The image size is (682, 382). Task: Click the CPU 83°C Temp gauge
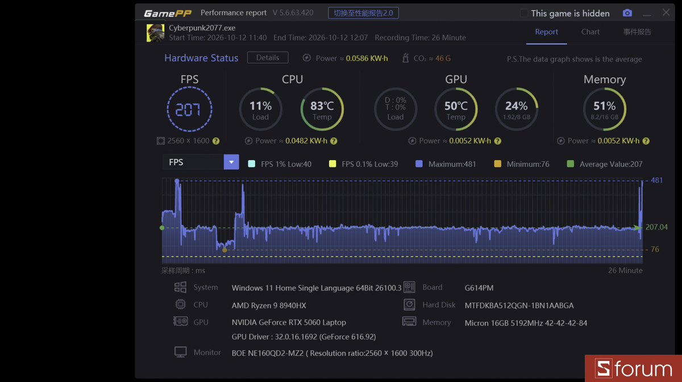point(322,110)
